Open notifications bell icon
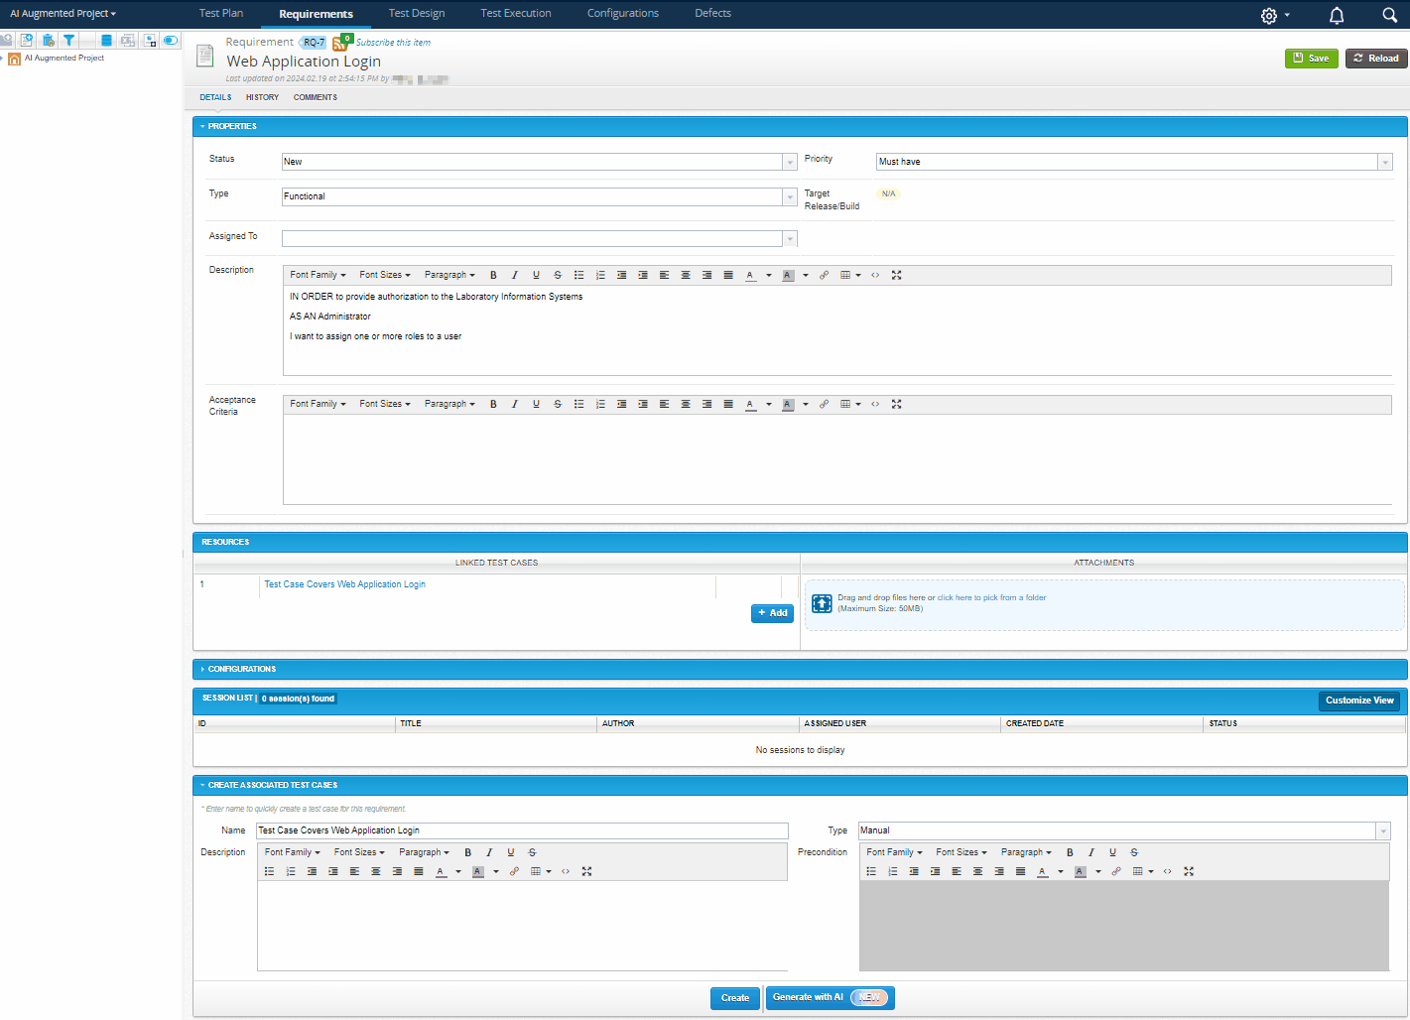The height and width of the screenshot is (1020, 1410). click(1337, 15)
